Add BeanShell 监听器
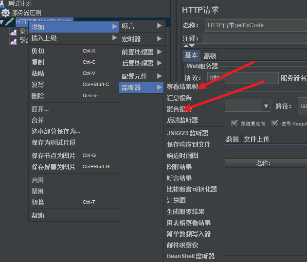The width and height of the screenshot is (307, 262). pos(195,256)
